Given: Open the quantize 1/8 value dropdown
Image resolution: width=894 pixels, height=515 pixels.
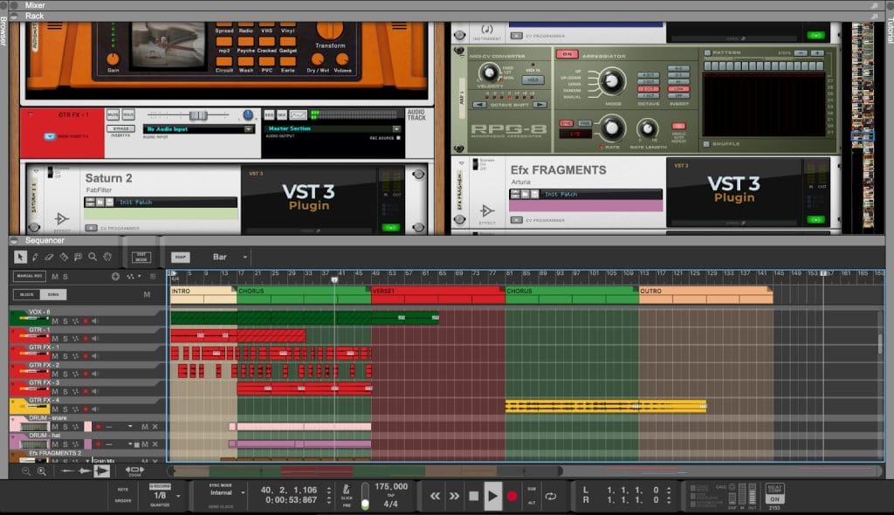Looking at the screenshot, I should click(x=179, y=496).
